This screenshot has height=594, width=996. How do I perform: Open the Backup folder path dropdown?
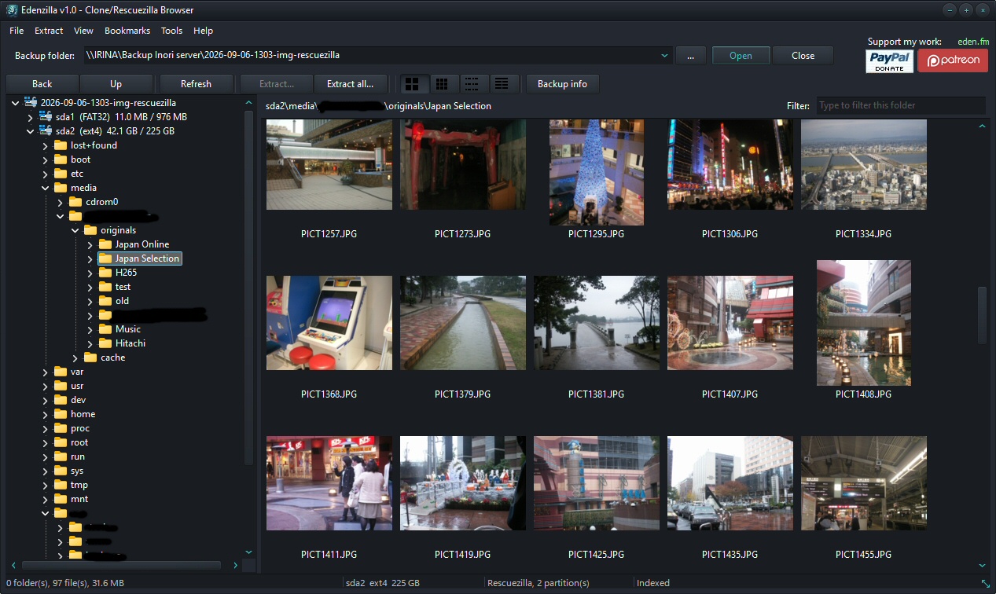[x=664, y=56]
